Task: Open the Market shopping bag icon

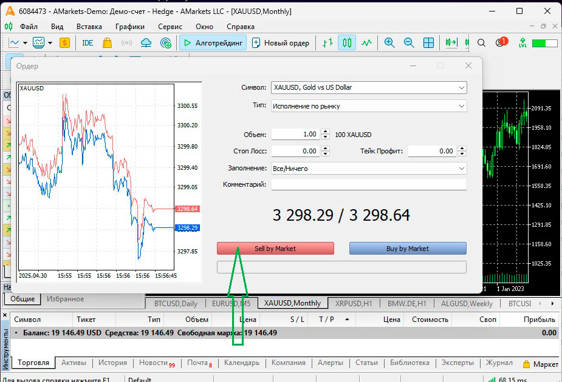Action: click(x=107, y=43)
